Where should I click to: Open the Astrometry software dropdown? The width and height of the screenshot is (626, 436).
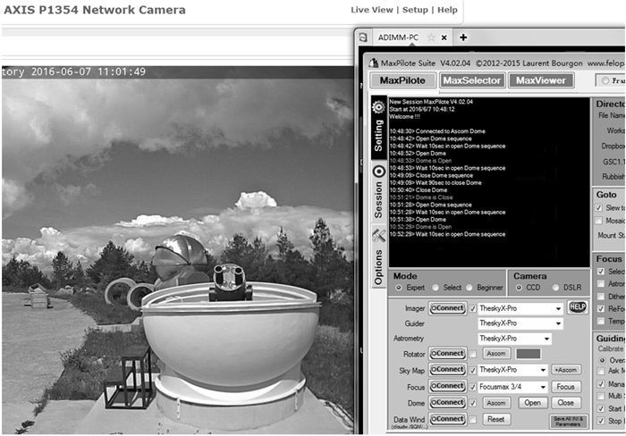(x=545, y=339)
